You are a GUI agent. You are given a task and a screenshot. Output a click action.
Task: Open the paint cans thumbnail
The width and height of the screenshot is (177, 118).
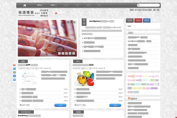[x=84, y=78]
